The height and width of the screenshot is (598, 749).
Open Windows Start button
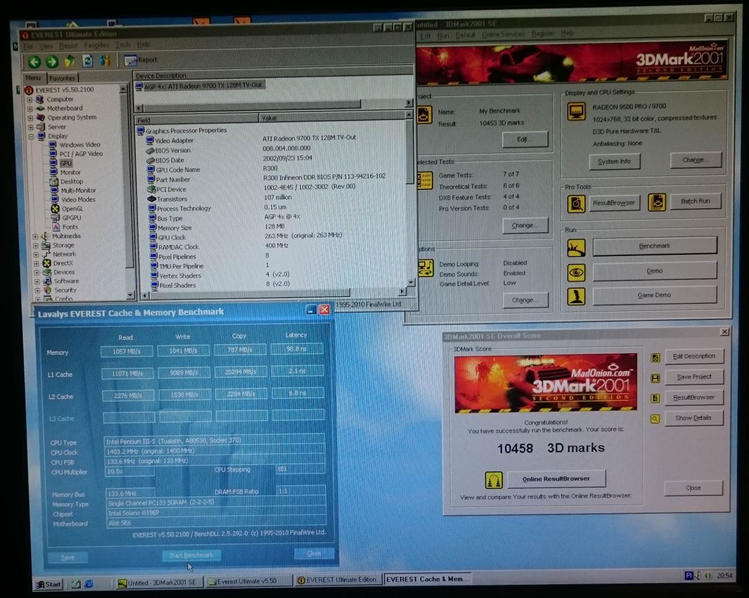pos(49,584)
